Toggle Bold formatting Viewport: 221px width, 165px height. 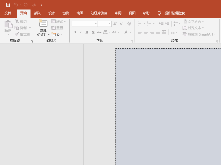(x=74, y=32)
